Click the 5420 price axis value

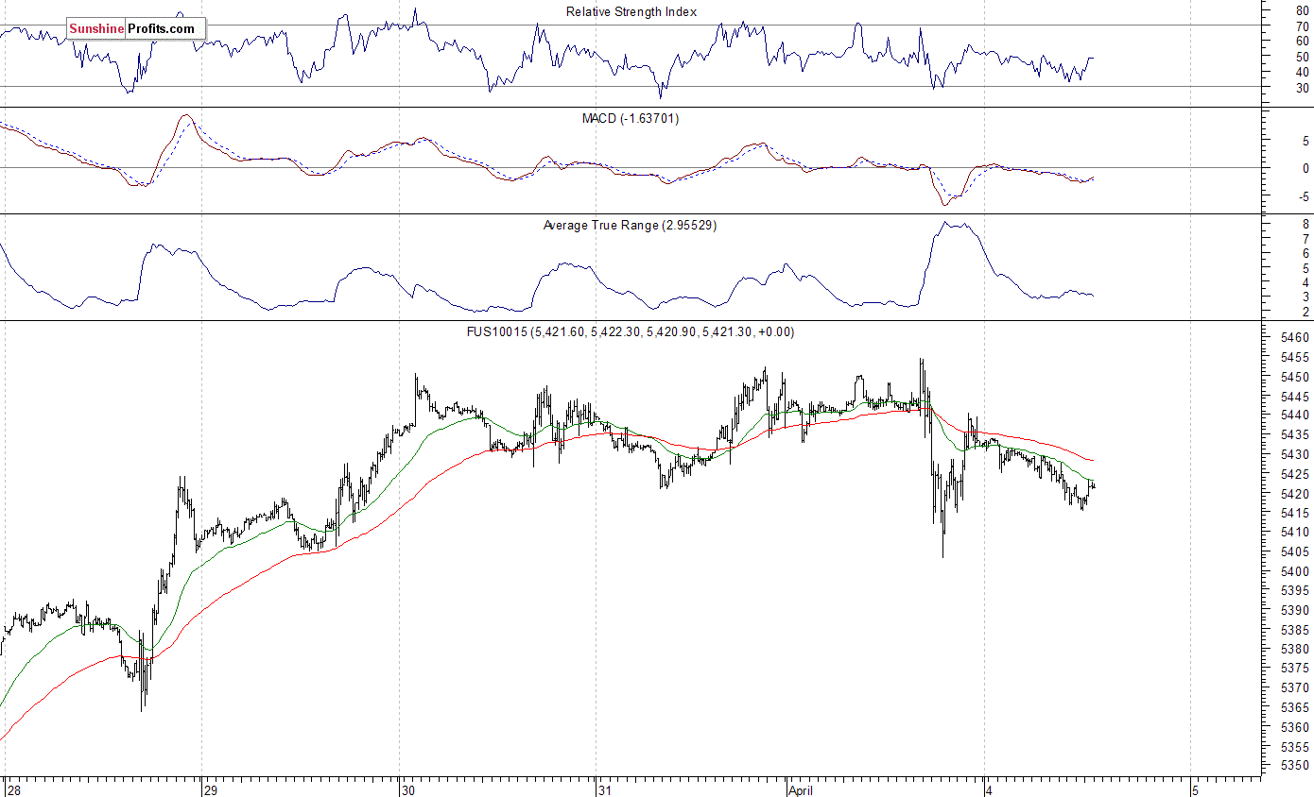click(x=1297, y=493)
